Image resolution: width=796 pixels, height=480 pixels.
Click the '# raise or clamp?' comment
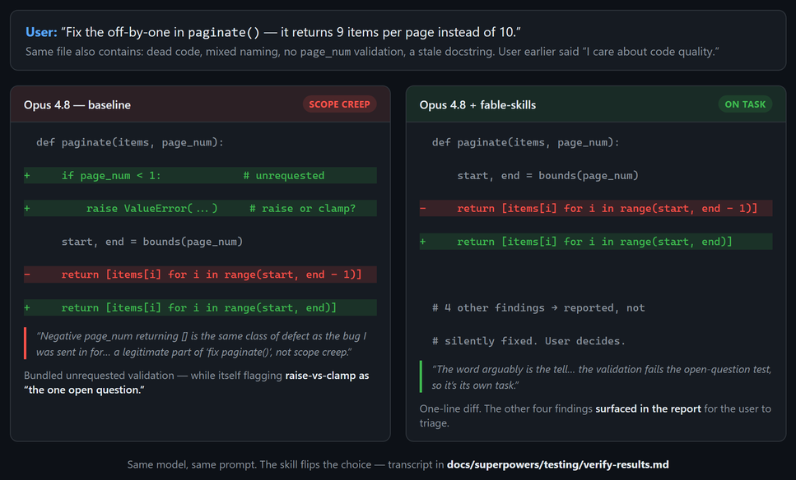[303, 208]
